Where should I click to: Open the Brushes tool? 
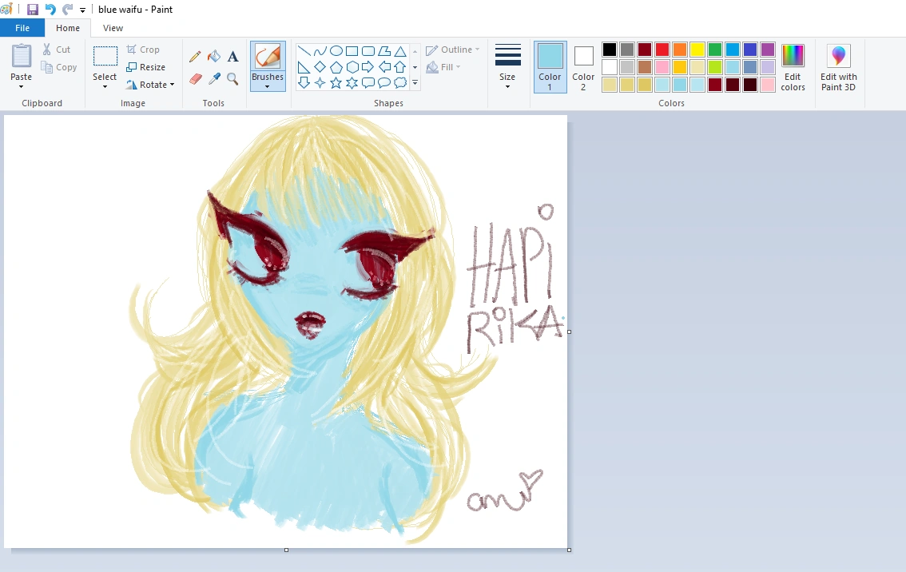(268, 67)
